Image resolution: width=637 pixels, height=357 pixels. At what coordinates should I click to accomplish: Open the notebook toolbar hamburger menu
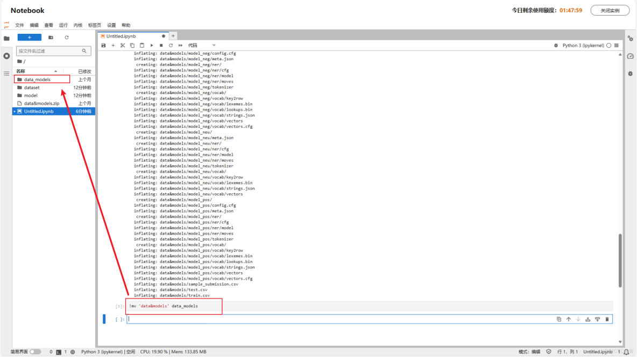pyautogui.click(x=616, y=46)
